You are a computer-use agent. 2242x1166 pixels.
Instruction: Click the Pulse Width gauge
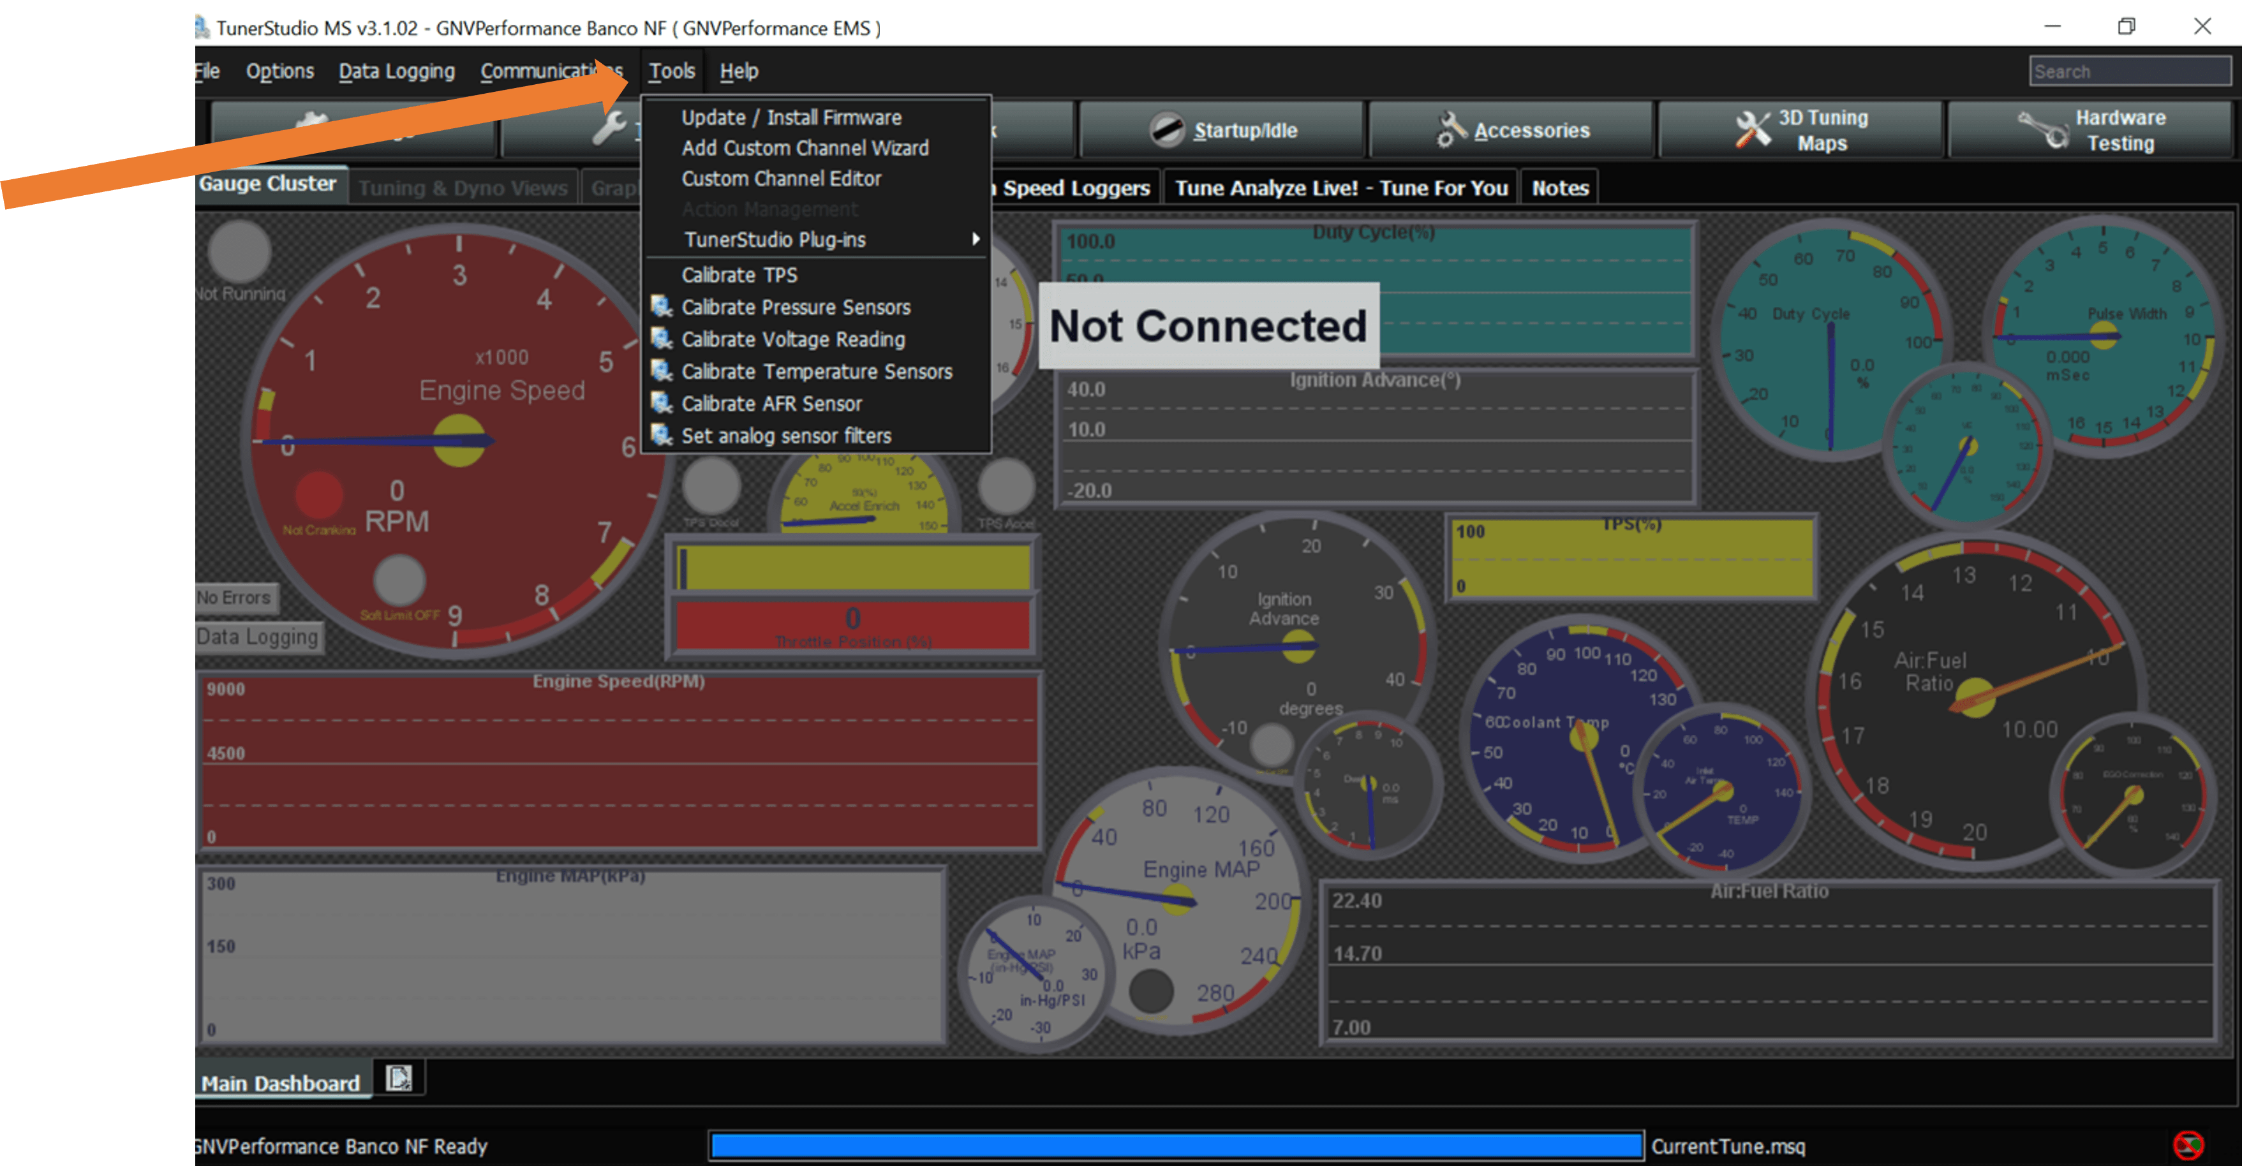point(2104,335)
